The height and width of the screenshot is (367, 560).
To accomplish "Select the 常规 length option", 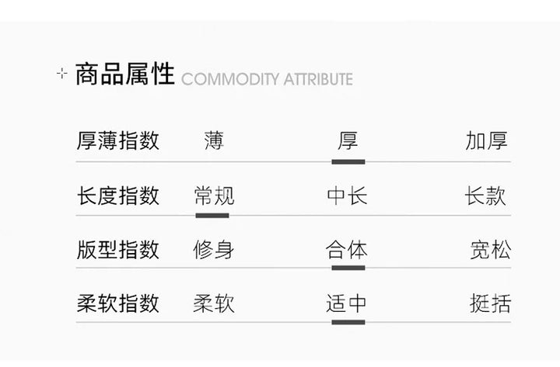I will click(x=214, y=196).
